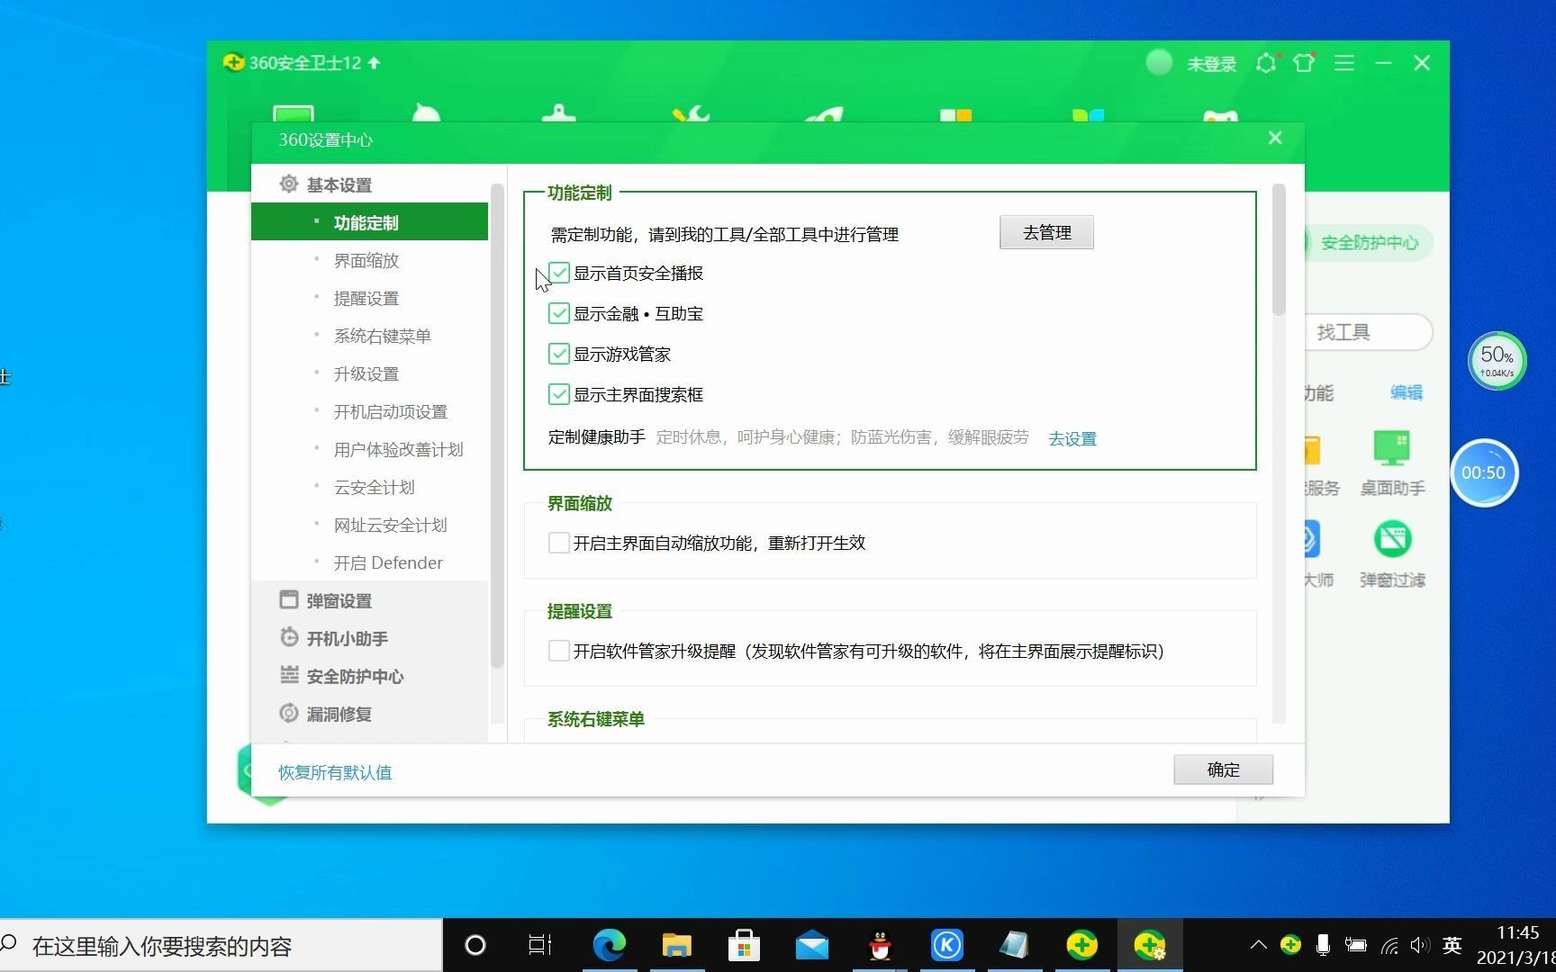Image resolution: width=1556 pixels, height=972 pixels.
Task: Select 云安全计划 sidebar entry
Action: (x=374, y=487)
